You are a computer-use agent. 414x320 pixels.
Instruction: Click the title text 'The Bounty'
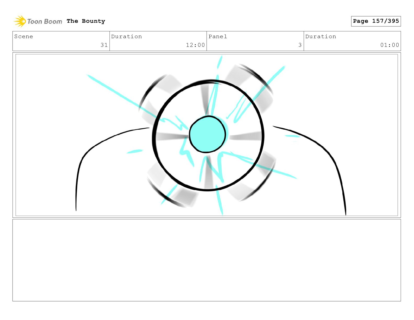pyautogui.click(x=86, y=21)
